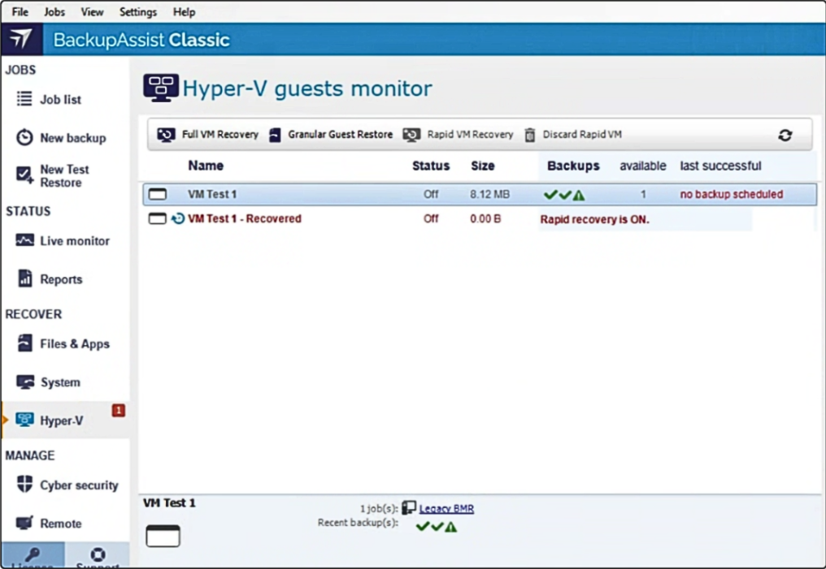
Task: Click Discard Rapid VM trash icon
Action: (530, 135)
